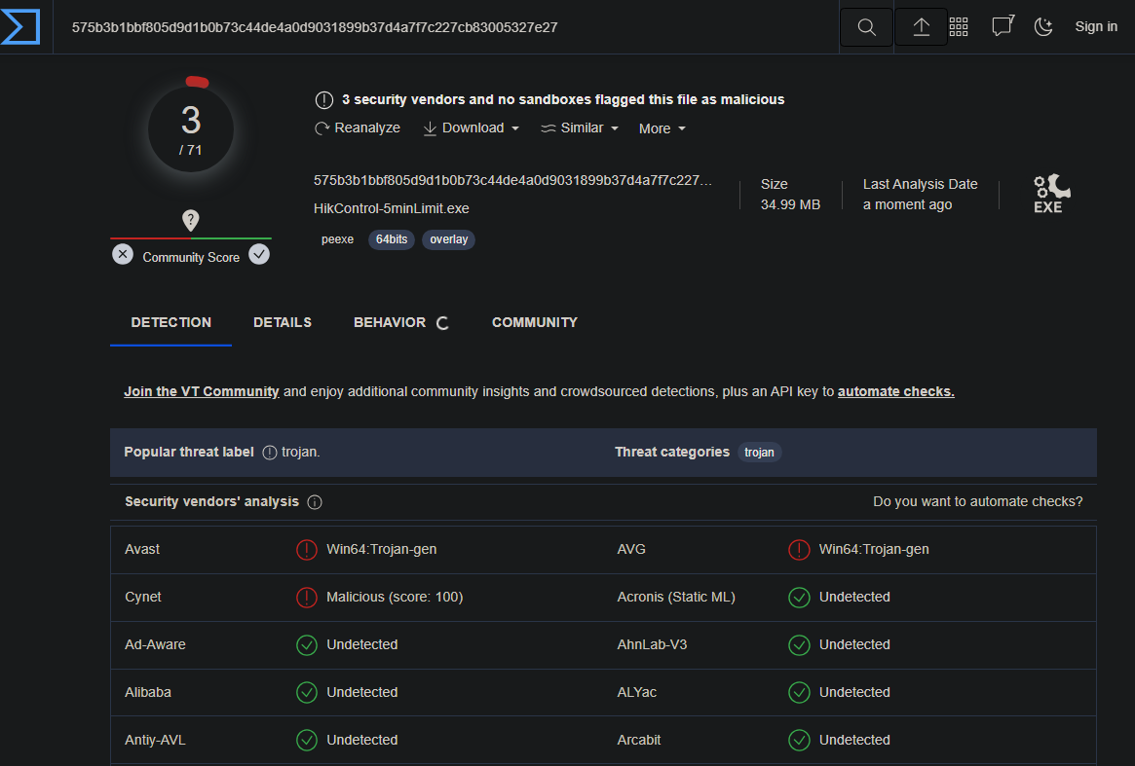Click info icon beside Popular threat label
1135x766 pixels.
pyautogui.click(x=269, y=452)
